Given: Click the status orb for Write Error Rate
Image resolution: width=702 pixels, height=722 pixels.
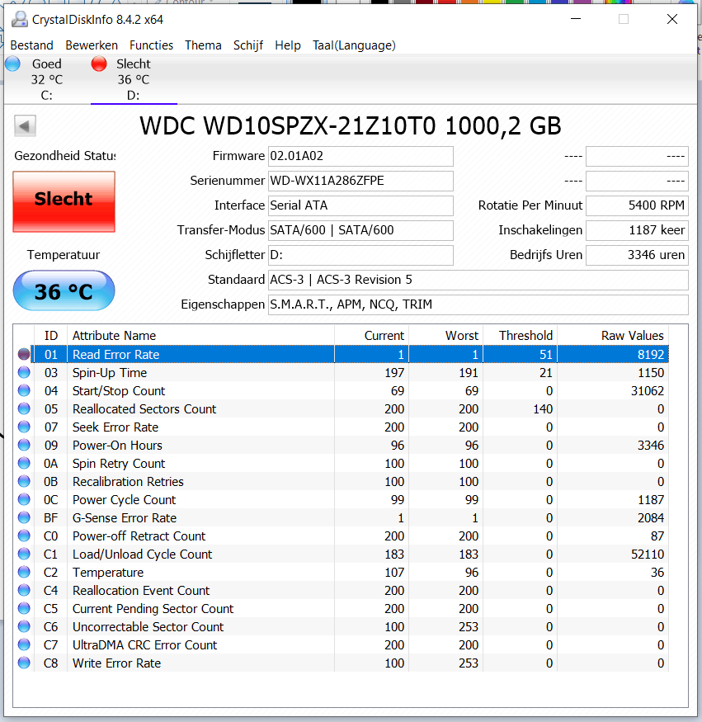Looking at the screenshot, I should tap(24, 663).
